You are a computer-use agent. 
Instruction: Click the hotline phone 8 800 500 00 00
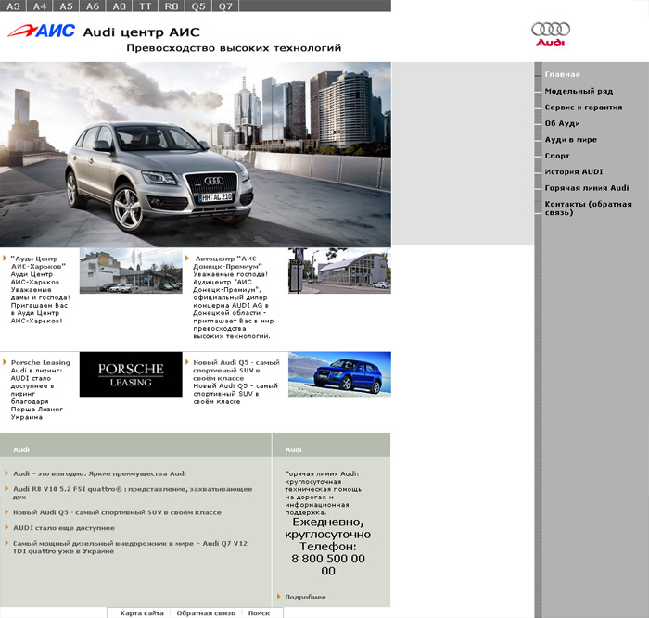328,564
